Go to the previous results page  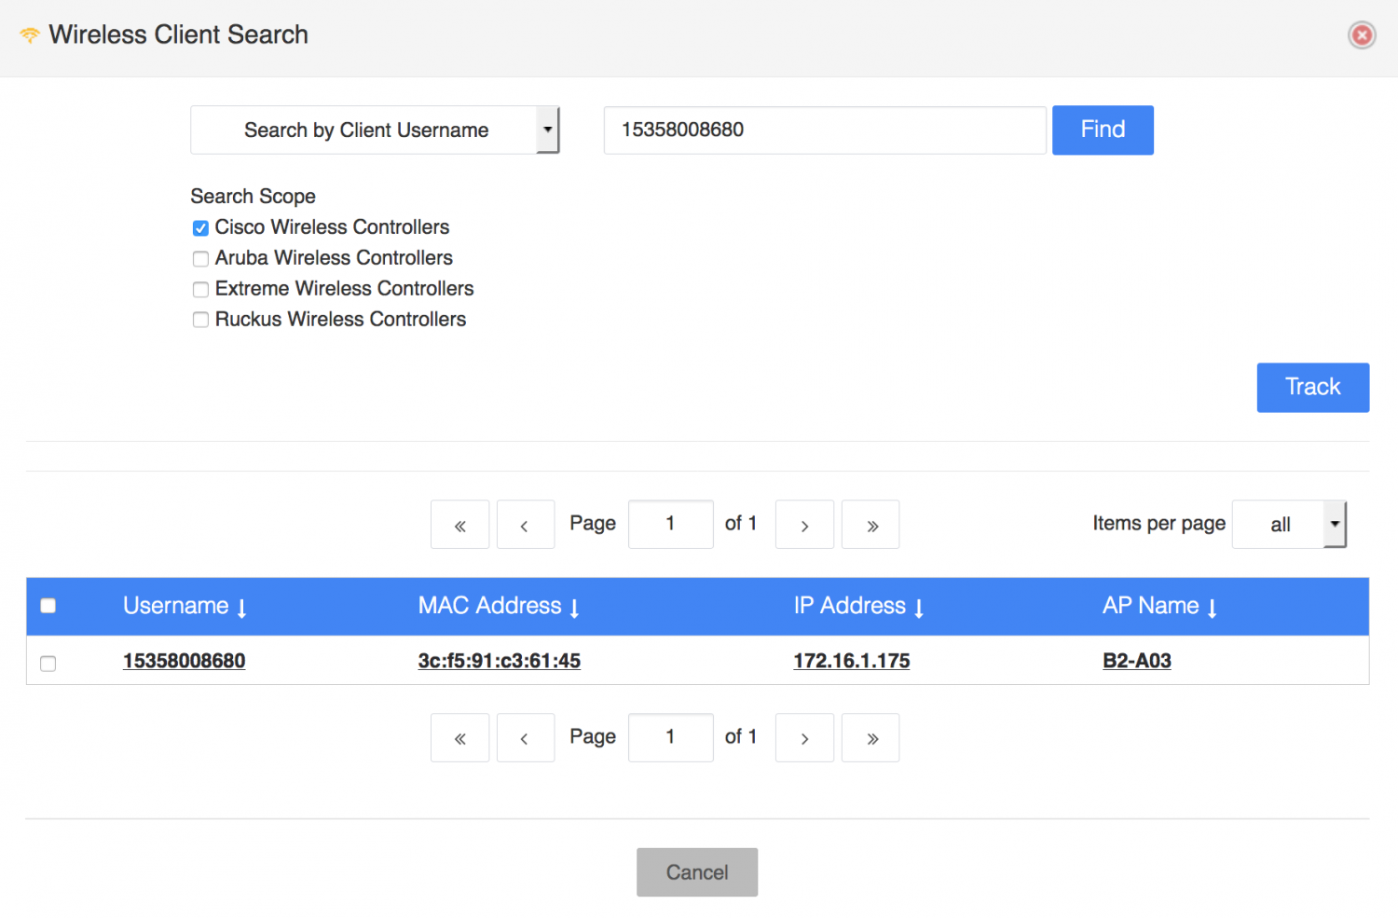[x=525, y=524]
